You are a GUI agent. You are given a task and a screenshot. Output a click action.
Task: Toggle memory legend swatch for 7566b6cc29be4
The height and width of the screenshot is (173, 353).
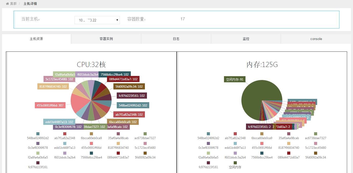(262, 153)
